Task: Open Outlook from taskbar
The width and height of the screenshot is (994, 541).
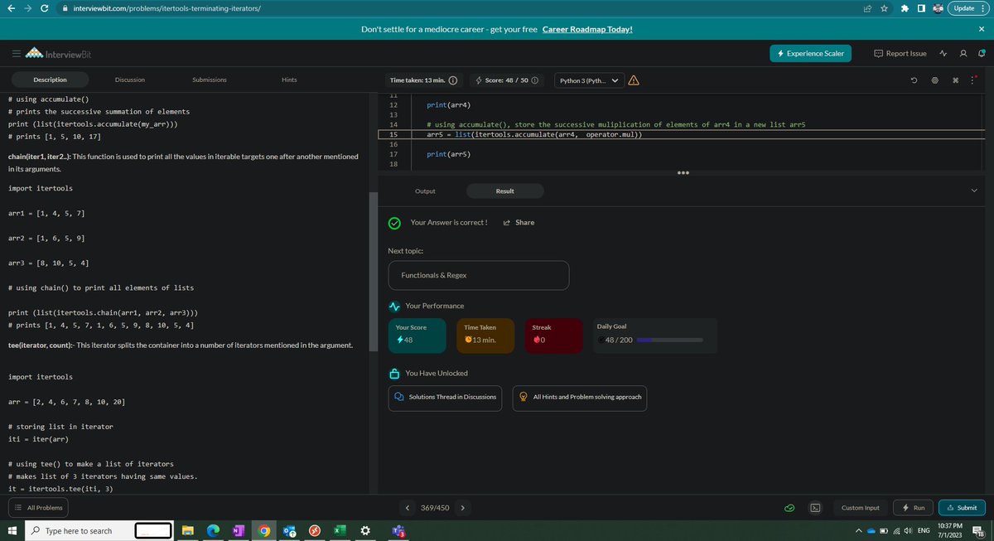Action: tap(288, 530)
